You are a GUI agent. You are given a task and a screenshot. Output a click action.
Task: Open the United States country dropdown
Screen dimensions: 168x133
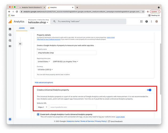click(x=44, y=62)
